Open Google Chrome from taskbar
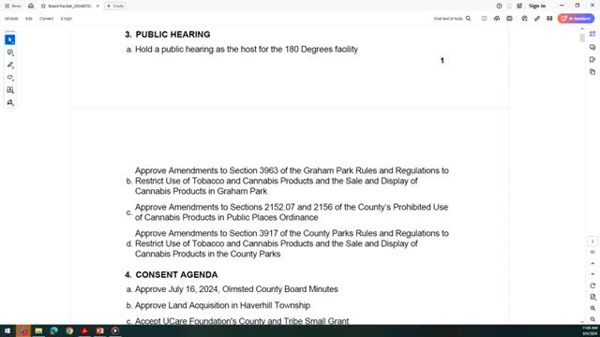Screen dimensions: 600x337 [69, 330]
